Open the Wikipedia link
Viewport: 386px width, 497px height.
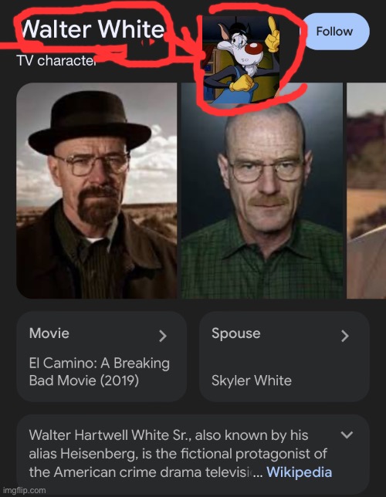coord(299,472)
